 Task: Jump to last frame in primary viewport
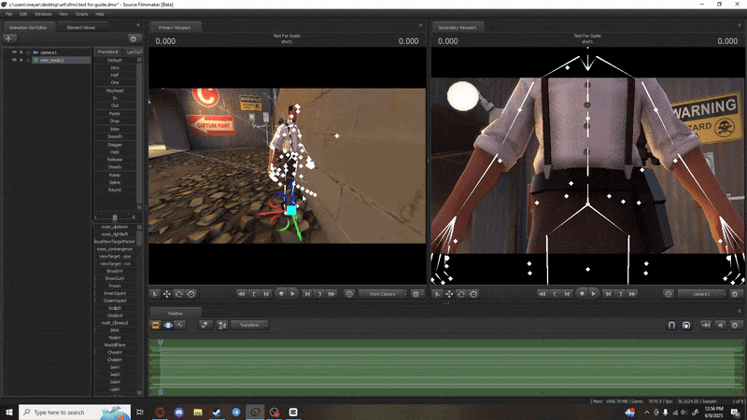331,294
